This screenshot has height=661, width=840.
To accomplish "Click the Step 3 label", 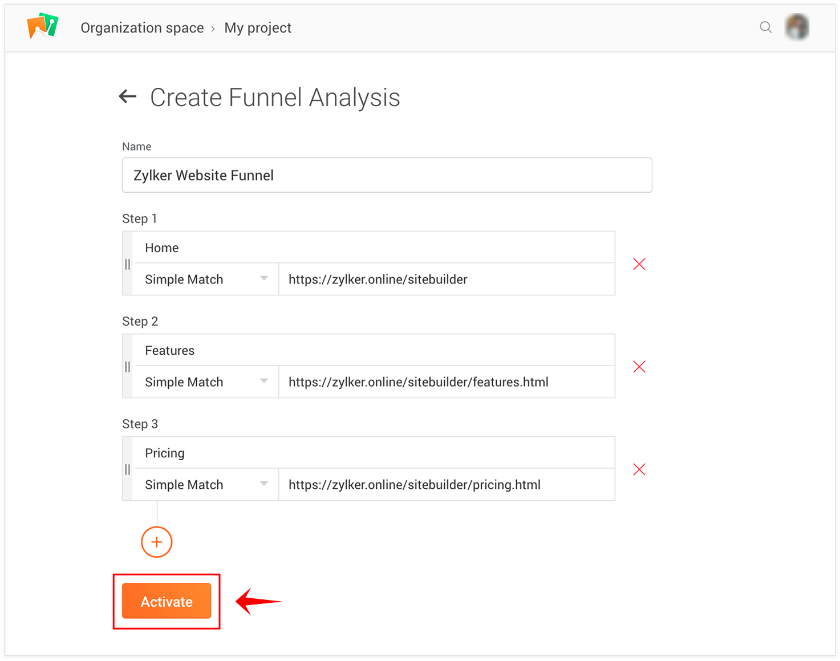I will click(x=140, y=424).
